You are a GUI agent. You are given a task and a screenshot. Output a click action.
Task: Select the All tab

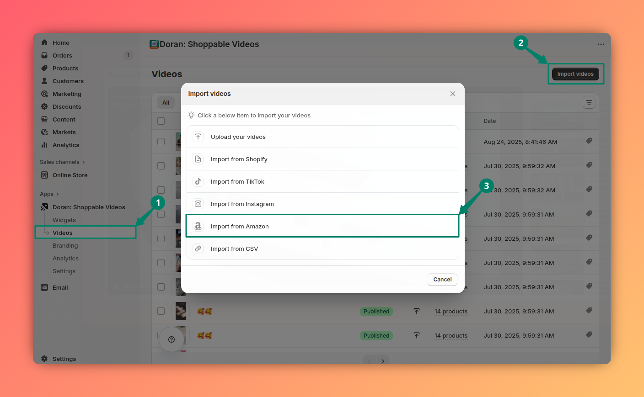(166, 103)
